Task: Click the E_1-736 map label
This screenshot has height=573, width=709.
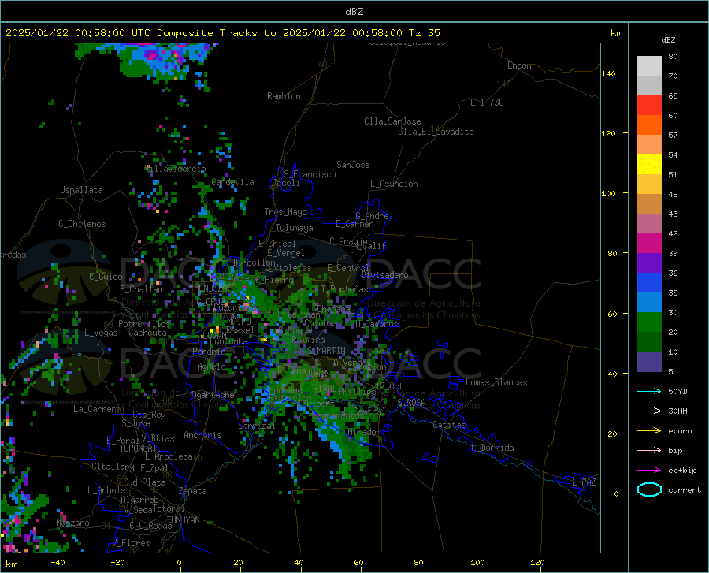Action: tap(487, 102)
